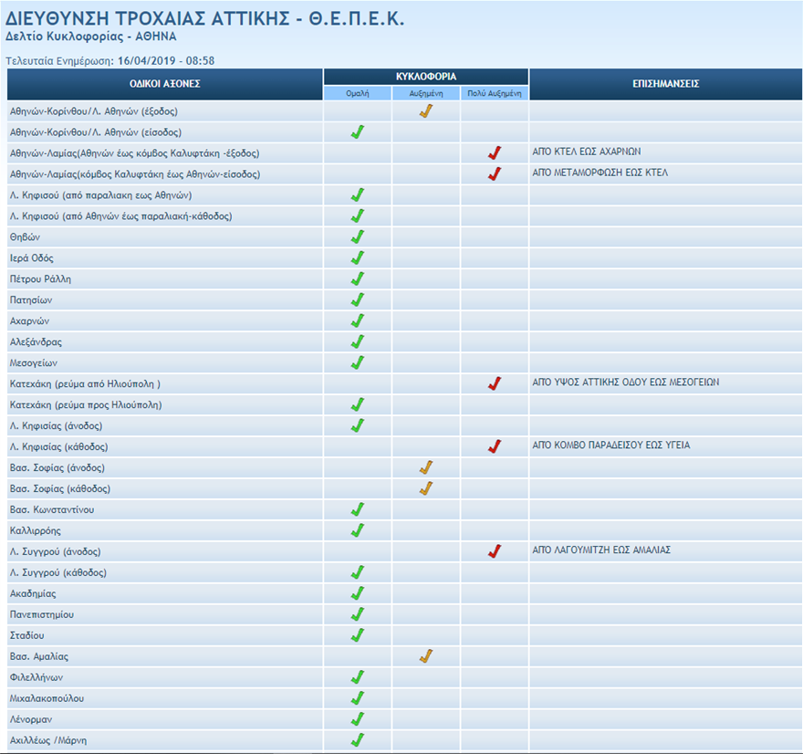Click the ΟΔΙΚΟΙ ΑΞΟΝΕΣ table header
Viewport: 803px width, 754px height.
pos(165,84)
